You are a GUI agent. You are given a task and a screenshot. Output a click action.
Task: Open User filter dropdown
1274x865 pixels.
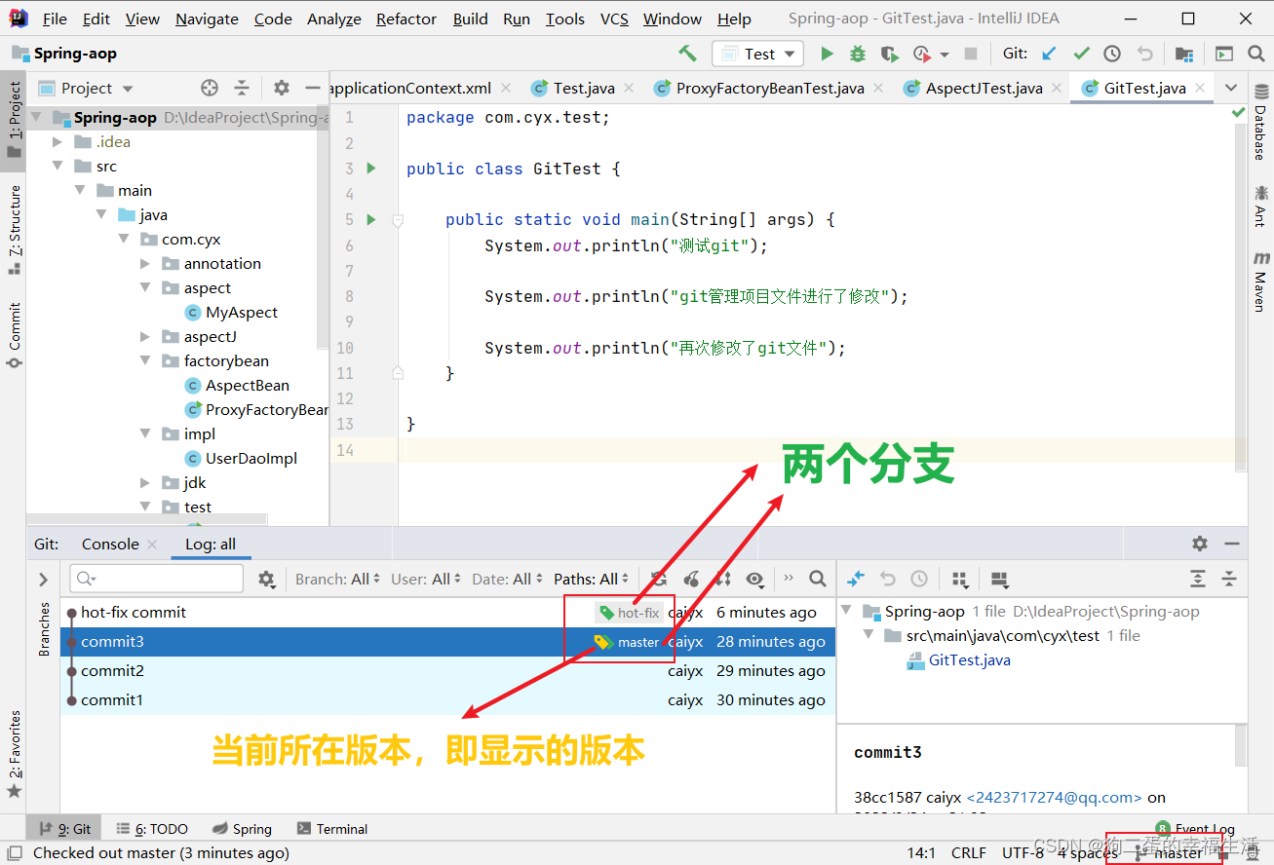pos(427,579)
